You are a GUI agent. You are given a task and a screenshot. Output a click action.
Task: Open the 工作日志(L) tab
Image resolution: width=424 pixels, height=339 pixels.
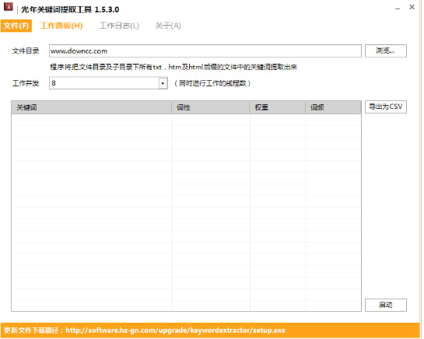[x=119, y=26]
